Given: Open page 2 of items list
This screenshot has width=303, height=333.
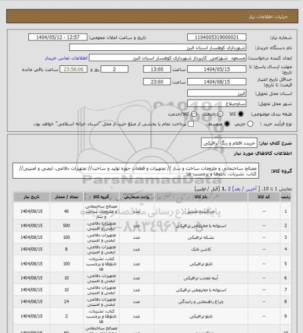Looking at the screenshot, I should [x=229, y=189].
